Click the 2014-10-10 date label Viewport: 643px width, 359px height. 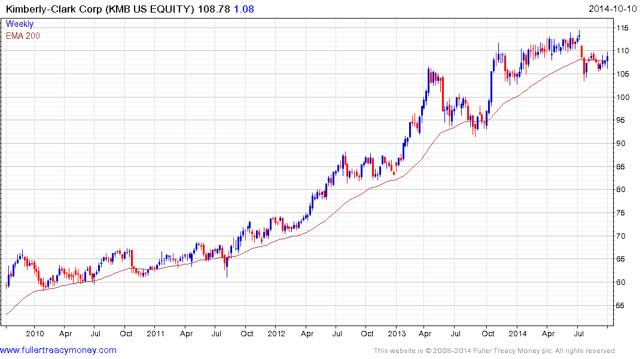click(x=612, y=9)
